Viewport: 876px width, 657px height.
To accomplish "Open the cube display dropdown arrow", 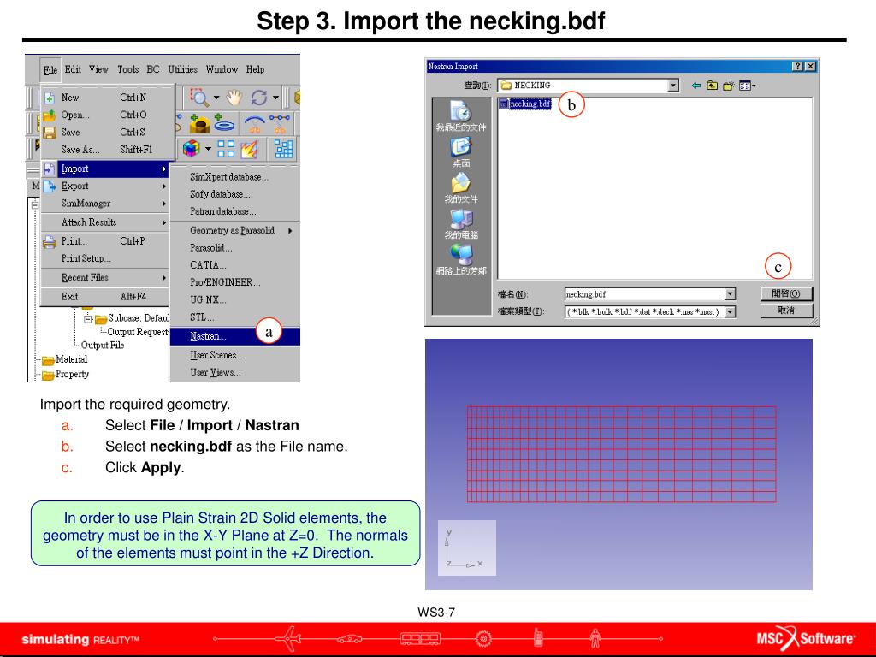I will point(208,149).
